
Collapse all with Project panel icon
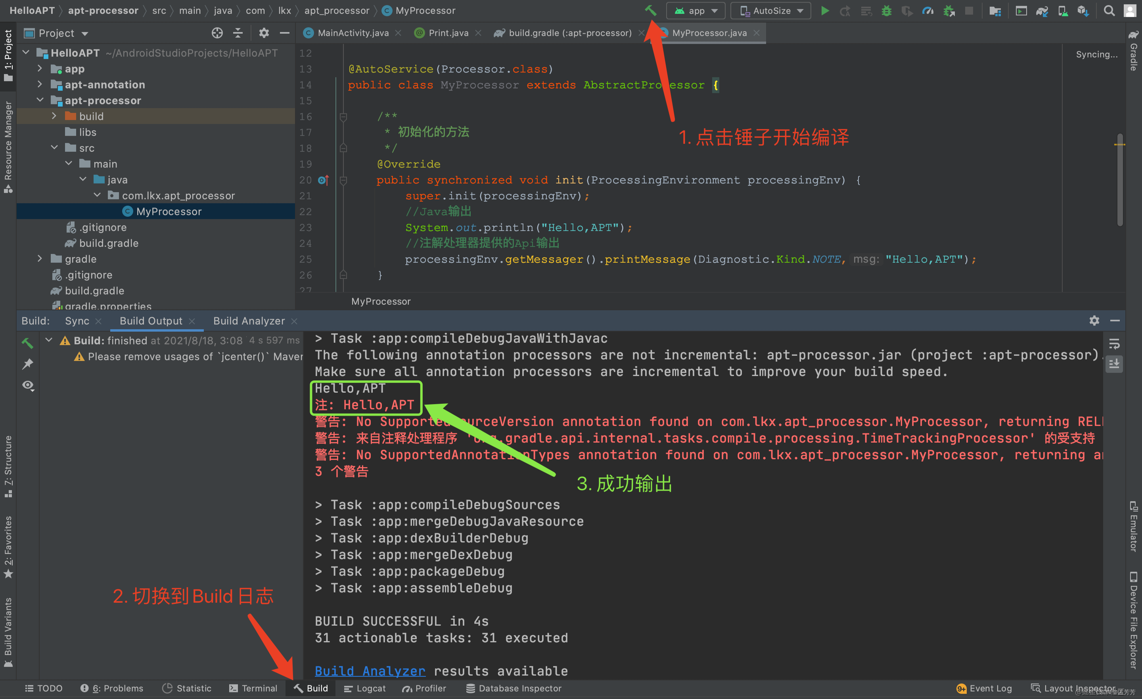tap(238, 33)
